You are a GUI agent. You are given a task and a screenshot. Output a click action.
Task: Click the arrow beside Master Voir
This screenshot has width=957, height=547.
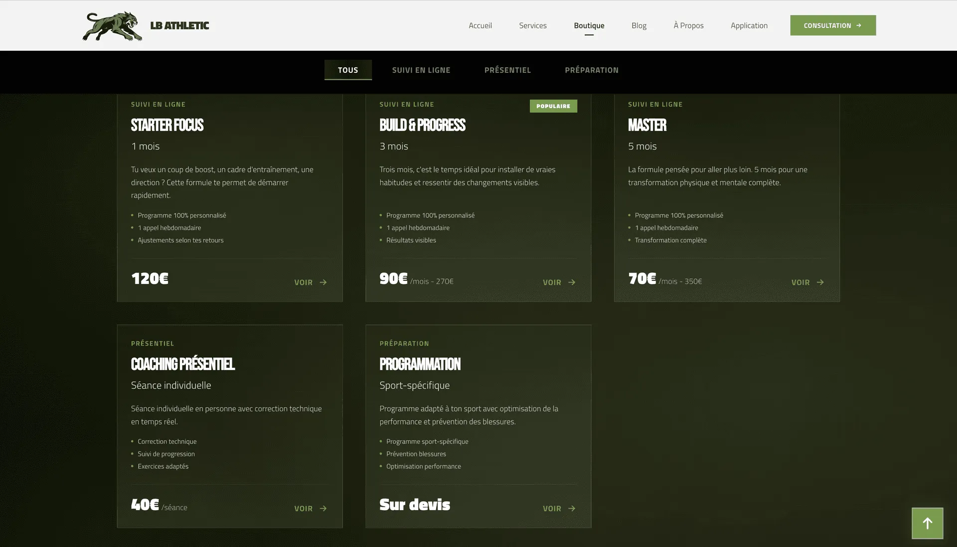pyautogui.click(x=820, y=282)
